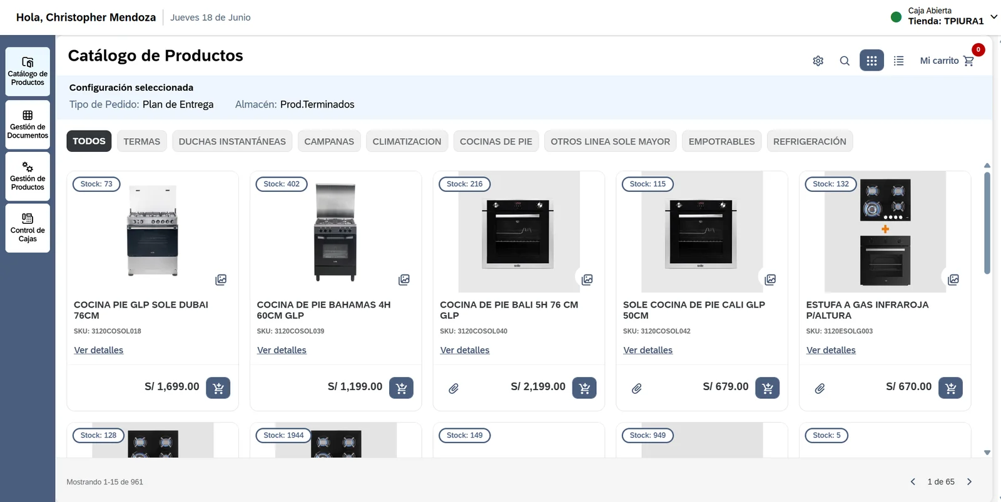
Task: Select the COCINAS DE PIE category tab
Action: (496, 141)
